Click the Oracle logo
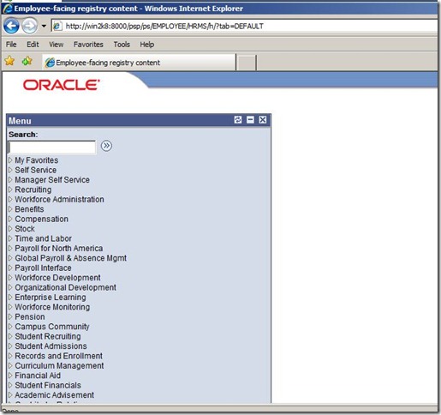 (x=62, y=85)
